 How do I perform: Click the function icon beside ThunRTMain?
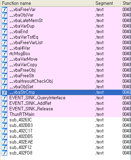pyautogui.click(x=4, y=114)
